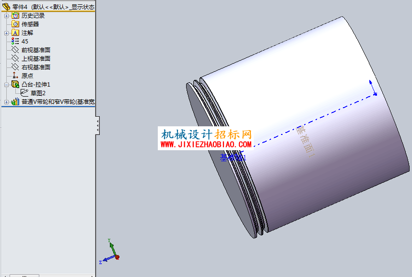Click the 普通V带轮和窄V带轮 library feature icon
The height and width of the screenshot is (277, 412).
tap(15, 101)
